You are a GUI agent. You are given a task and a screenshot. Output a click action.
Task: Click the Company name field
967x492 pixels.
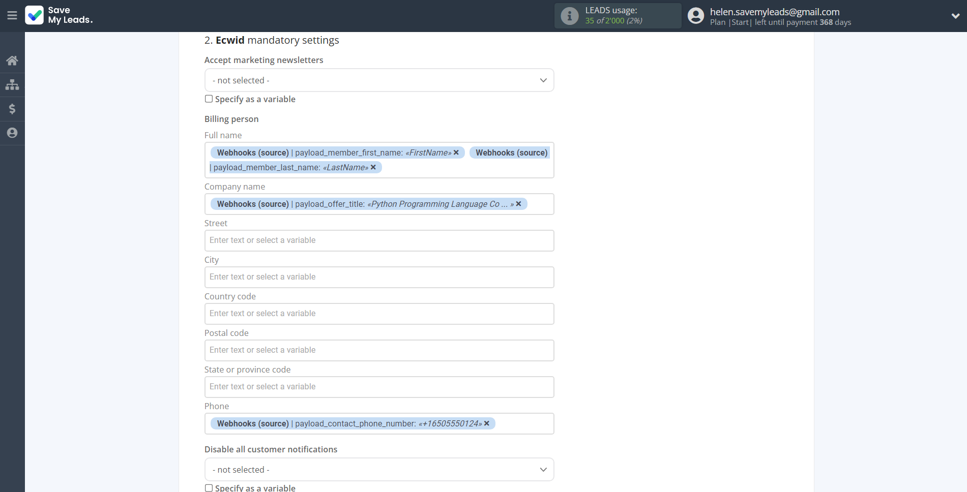point(379,204)
